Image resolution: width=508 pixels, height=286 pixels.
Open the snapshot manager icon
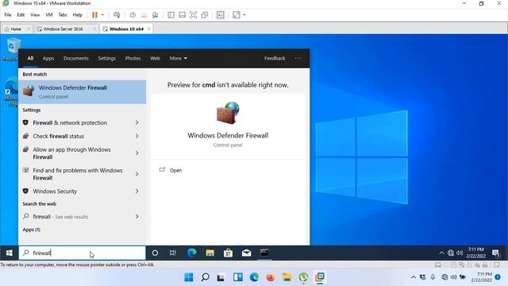click(x=156, y=15)
